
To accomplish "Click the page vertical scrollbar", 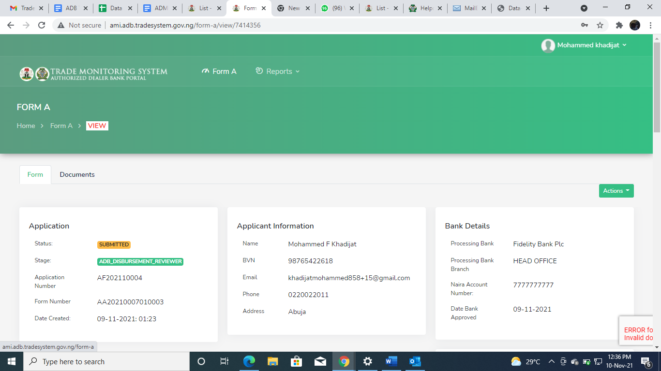I will pyautogui.click(x=657, y=87).
